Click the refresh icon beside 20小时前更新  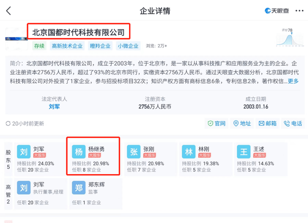[8, 124]
